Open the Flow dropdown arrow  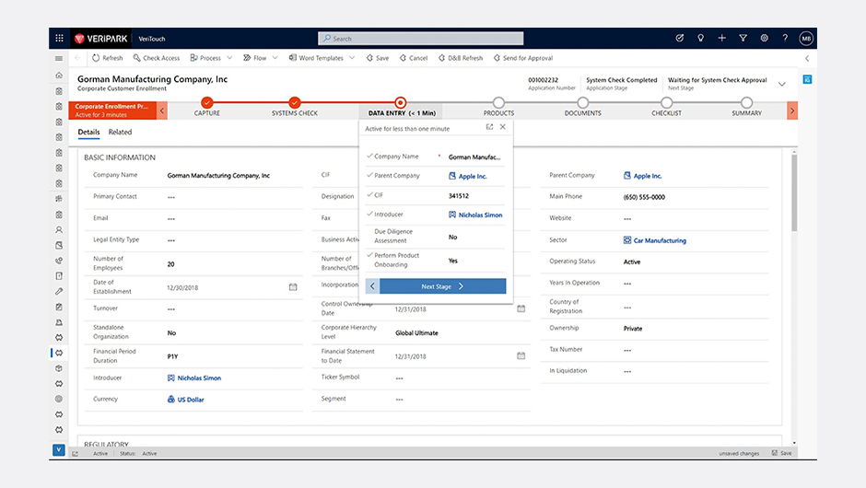click(x=275, y=58)
